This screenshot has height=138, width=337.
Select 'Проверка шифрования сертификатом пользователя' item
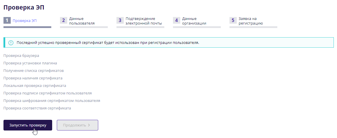click(52, 101)
